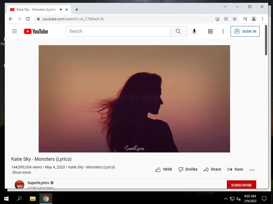Screen dimensions: 273x204
Task: Click the 144,593,004 views text
Action: click(x=26, y=167)
